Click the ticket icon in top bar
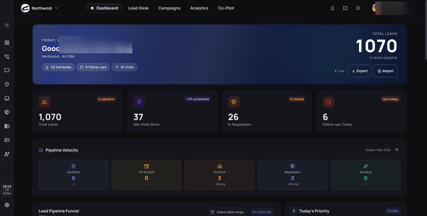Screen dimensions: 427x216 coord(345,8)
